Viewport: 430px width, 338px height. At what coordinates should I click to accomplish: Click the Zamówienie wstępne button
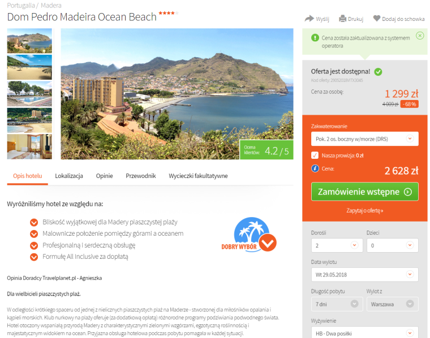365,192
